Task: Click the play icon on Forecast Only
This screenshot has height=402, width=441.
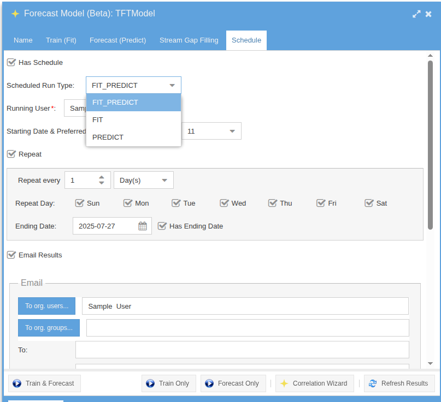Action: coord(209,383)
